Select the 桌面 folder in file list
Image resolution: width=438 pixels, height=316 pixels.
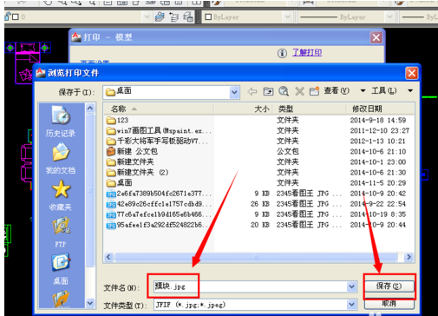(119, 183)
